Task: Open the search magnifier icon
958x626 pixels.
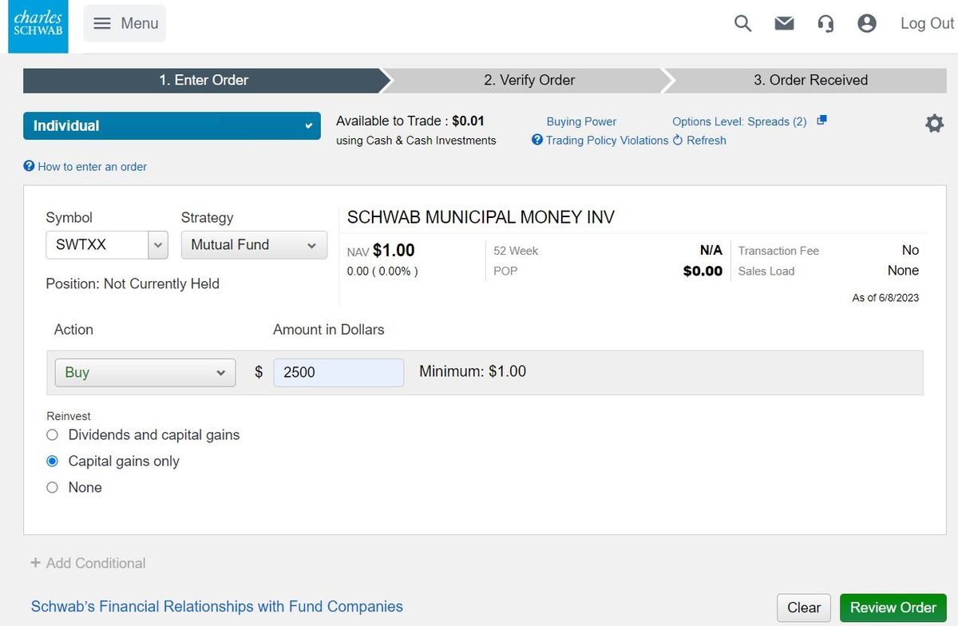Action: pyautogui.click(x=742, y=23)
